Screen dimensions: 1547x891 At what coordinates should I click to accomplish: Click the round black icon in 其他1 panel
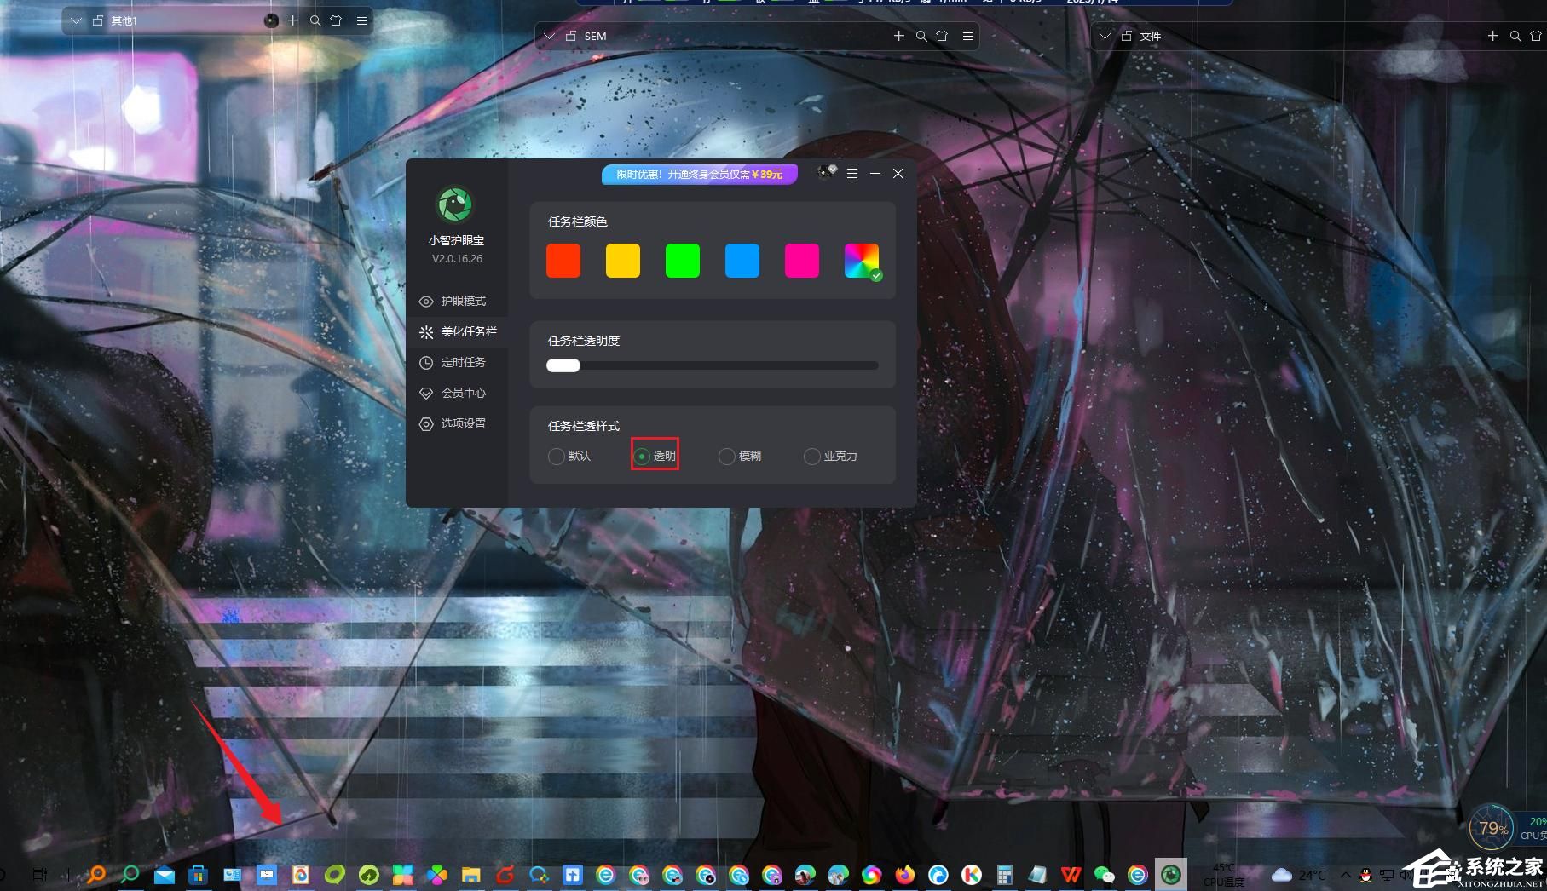pos(271,20)
